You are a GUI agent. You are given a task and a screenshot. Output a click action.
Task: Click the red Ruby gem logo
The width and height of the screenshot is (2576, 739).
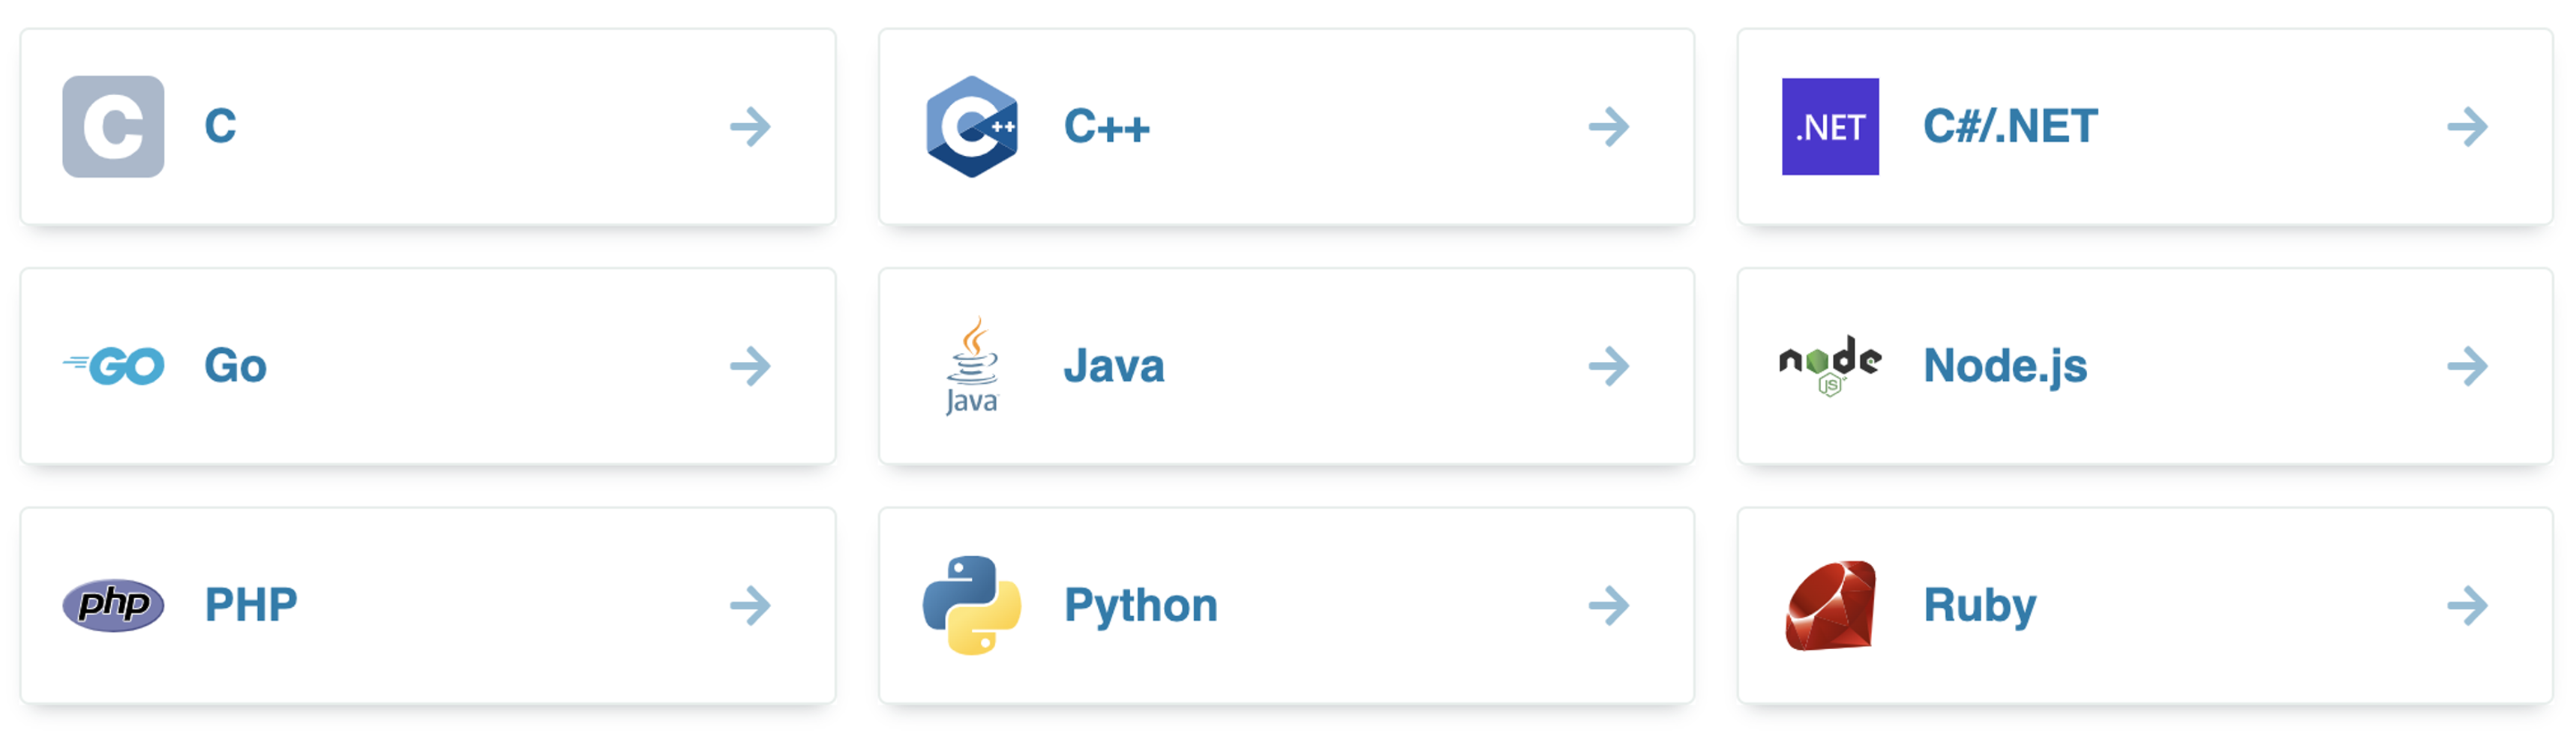coord(1830,605)
